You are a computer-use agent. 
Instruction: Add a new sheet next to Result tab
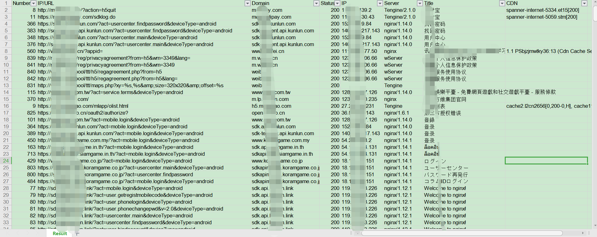pyautogui.click(x=78, y=234)
